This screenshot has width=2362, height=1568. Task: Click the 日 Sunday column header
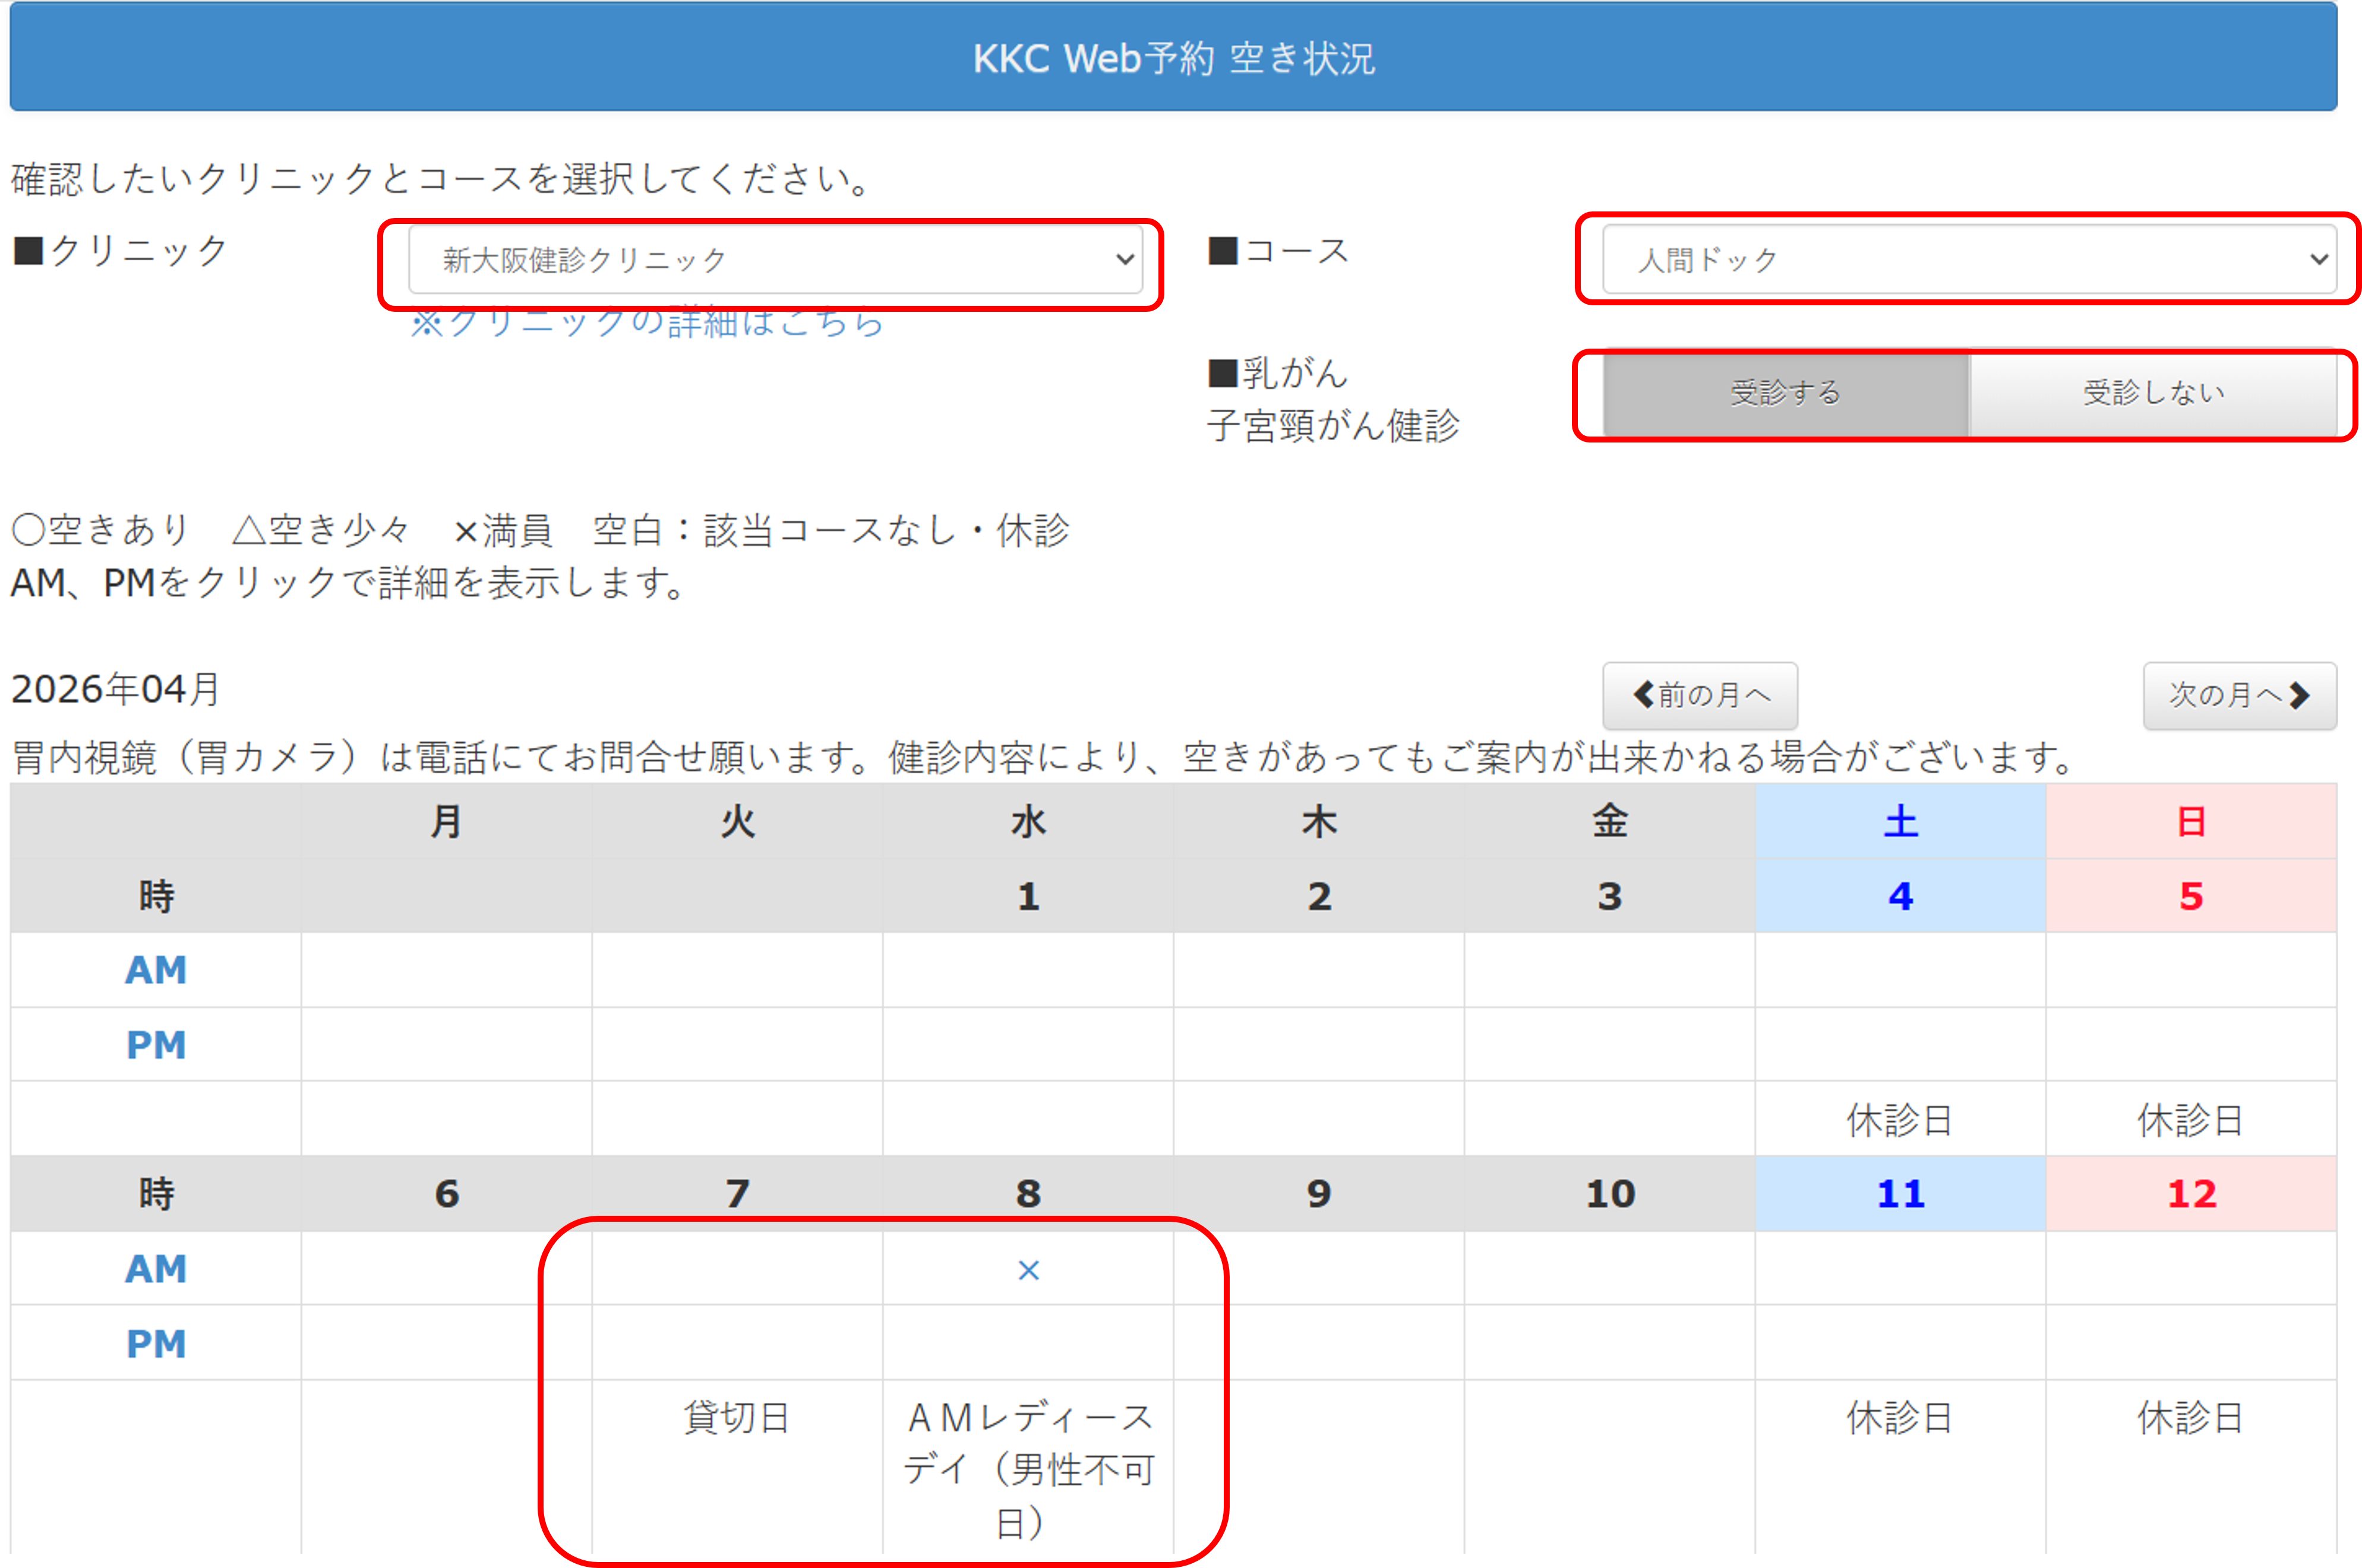(2191, 822)
